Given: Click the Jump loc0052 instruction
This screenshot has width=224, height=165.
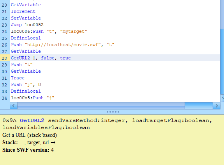Looking at the screenshot, I should coord(27,25).
